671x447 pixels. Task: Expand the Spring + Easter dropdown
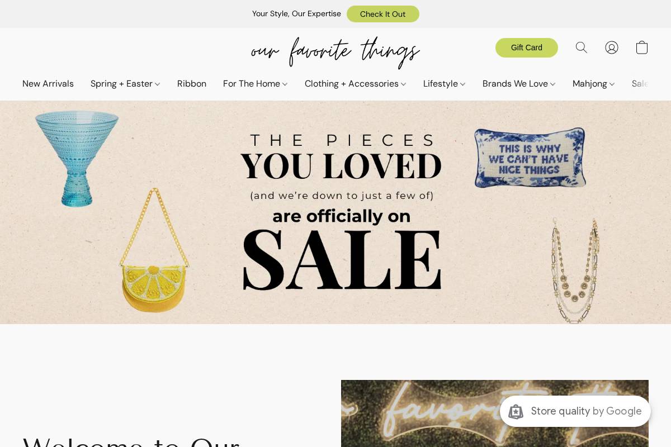(x=125, y=84)
